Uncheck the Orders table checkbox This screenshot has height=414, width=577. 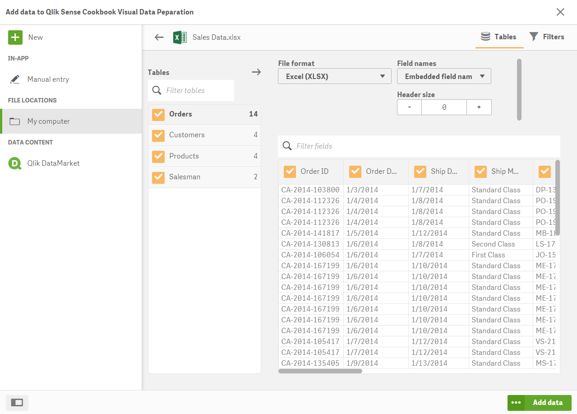[158, 114]
